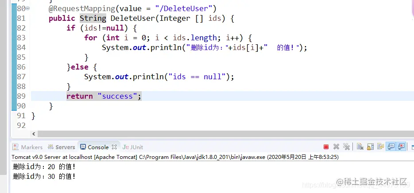
Task: Click console output line "删除id为：30 的值!"
Action: [x=44, y=177]
